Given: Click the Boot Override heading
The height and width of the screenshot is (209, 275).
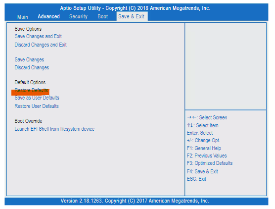Looking at the screenshot, I should pyautogui.click(x=28, y=121).
